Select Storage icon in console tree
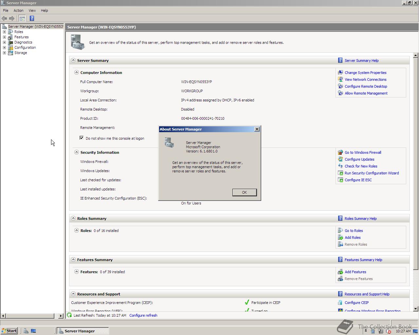The width and height of the screenshot is (419, 335). (x=10, y=53)
